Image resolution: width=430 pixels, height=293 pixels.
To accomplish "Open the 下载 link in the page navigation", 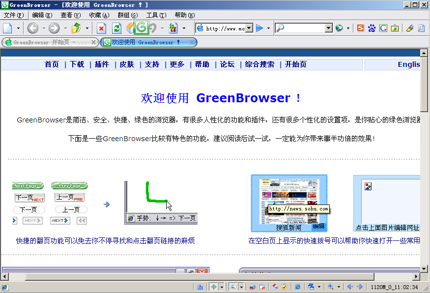I will [77, 64].
